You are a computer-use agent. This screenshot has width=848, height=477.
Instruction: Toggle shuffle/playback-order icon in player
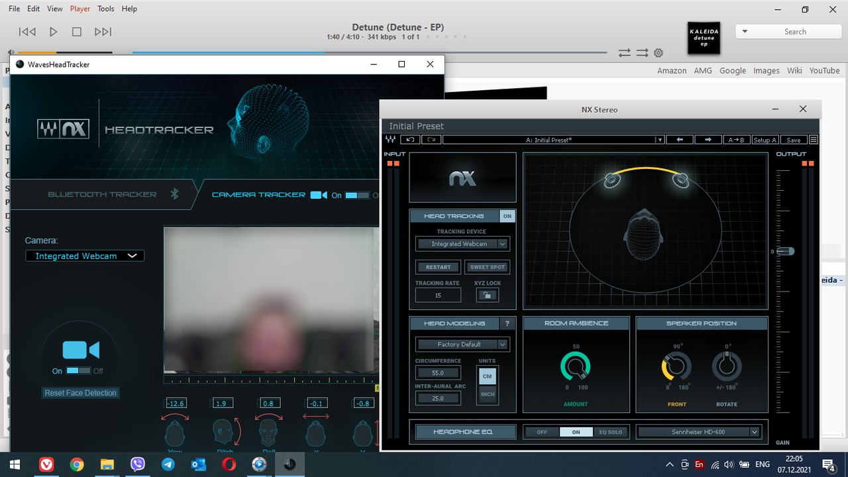[x=642, y=52]
